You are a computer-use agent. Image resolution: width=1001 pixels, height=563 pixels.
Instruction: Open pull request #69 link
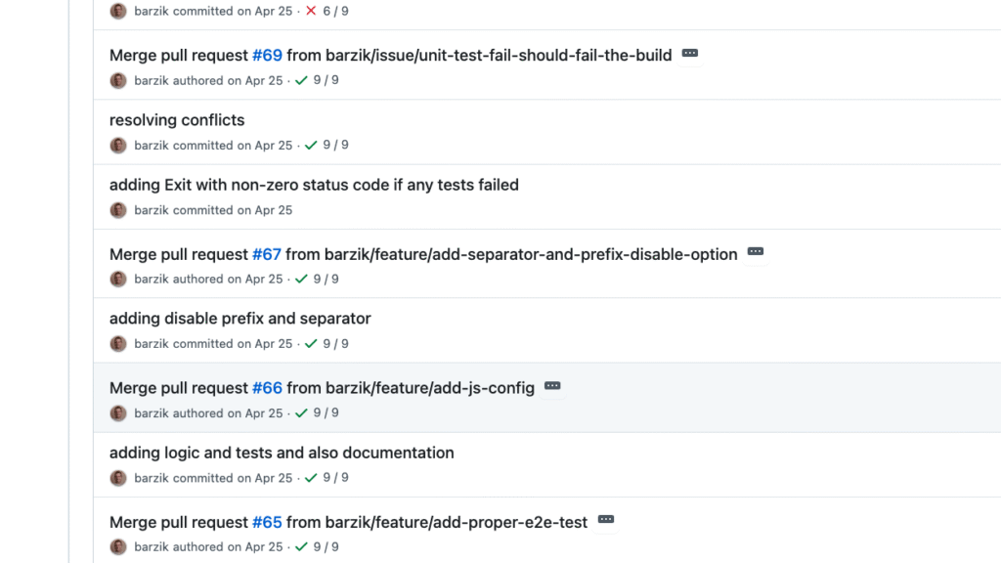click(267, 55)
